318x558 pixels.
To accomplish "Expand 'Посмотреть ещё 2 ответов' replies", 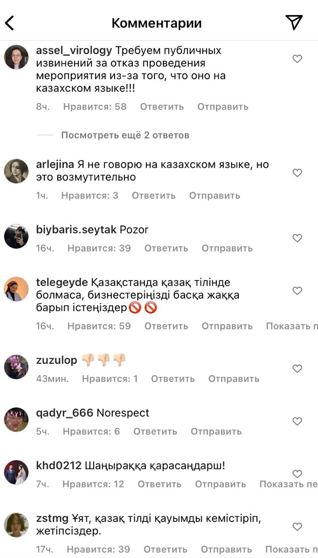I will [125, 135].
